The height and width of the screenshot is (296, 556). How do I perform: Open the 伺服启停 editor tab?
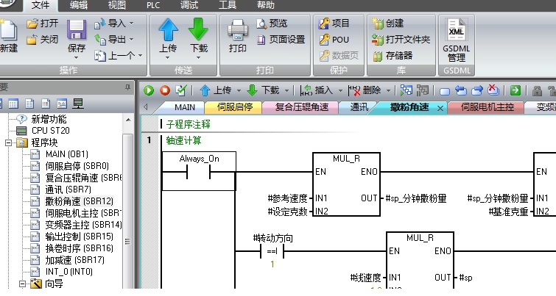tap(235, 107)
